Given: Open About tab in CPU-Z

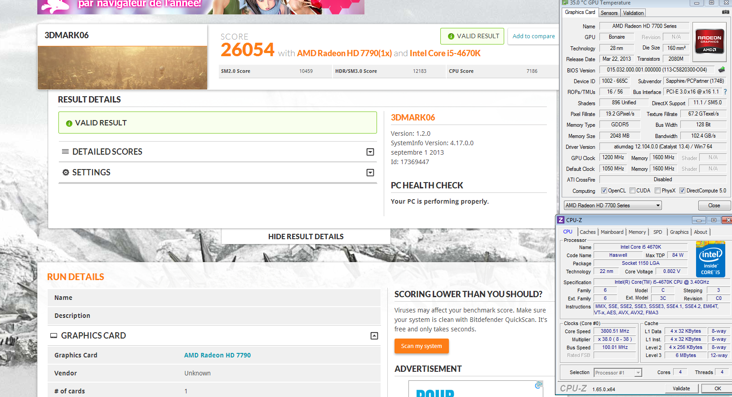Looking at the screenshot, I should coord(701,232).
